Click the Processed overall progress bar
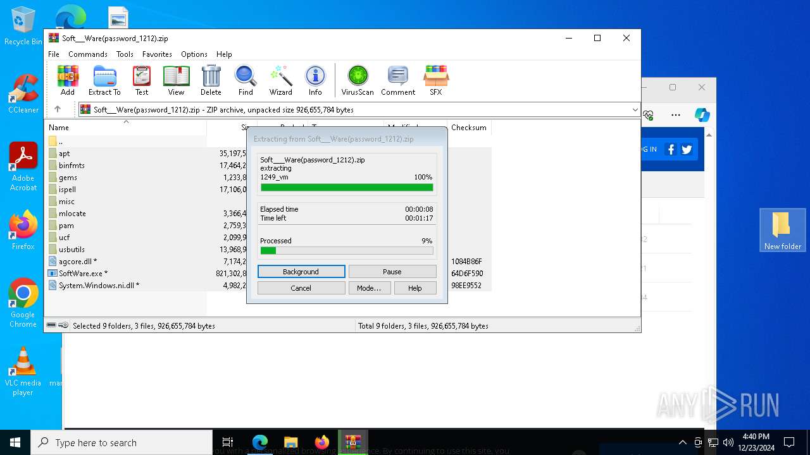The height and width of the screenshot is (455, 810). click(347, 251)
